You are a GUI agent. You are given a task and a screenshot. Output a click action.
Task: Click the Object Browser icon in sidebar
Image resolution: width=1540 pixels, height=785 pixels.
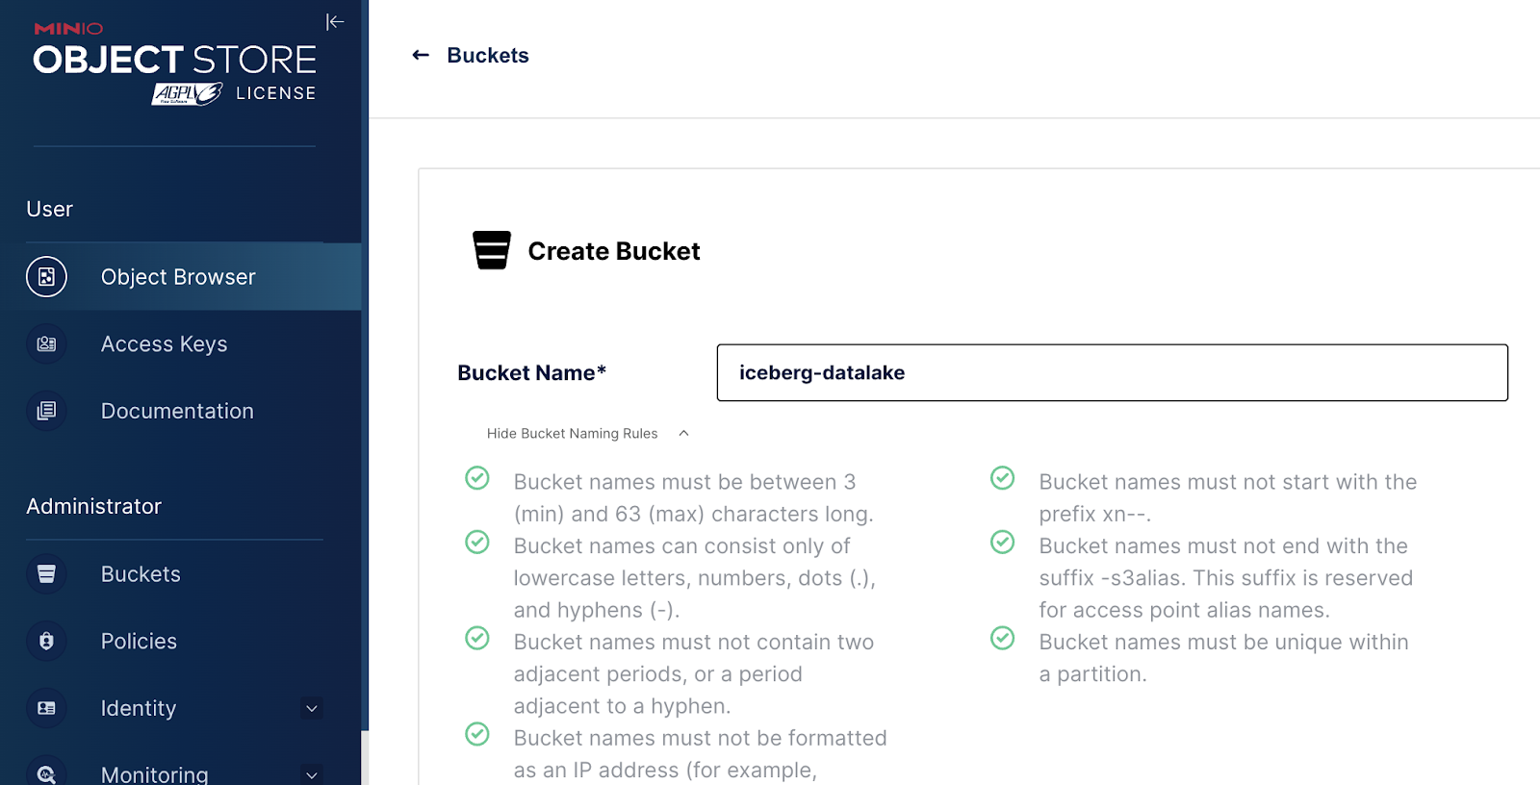coord(46,277)
